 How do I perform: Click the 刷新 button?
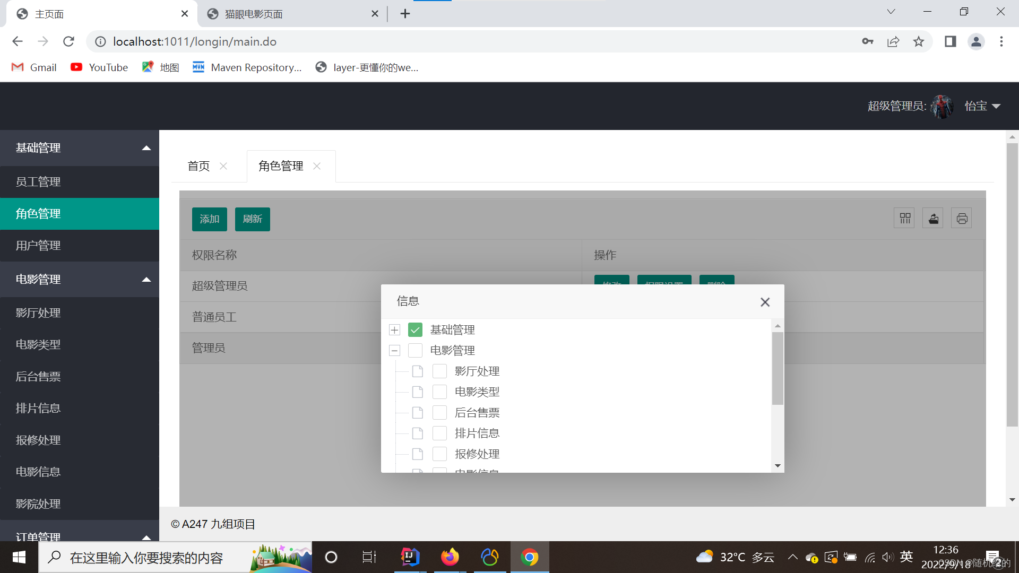point(252,219)
